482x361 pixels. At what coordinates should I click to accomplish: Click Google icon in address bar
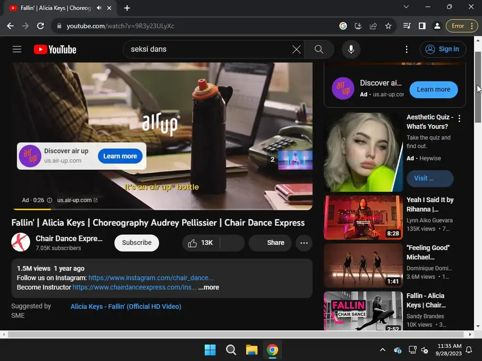[x=343, y=26]
